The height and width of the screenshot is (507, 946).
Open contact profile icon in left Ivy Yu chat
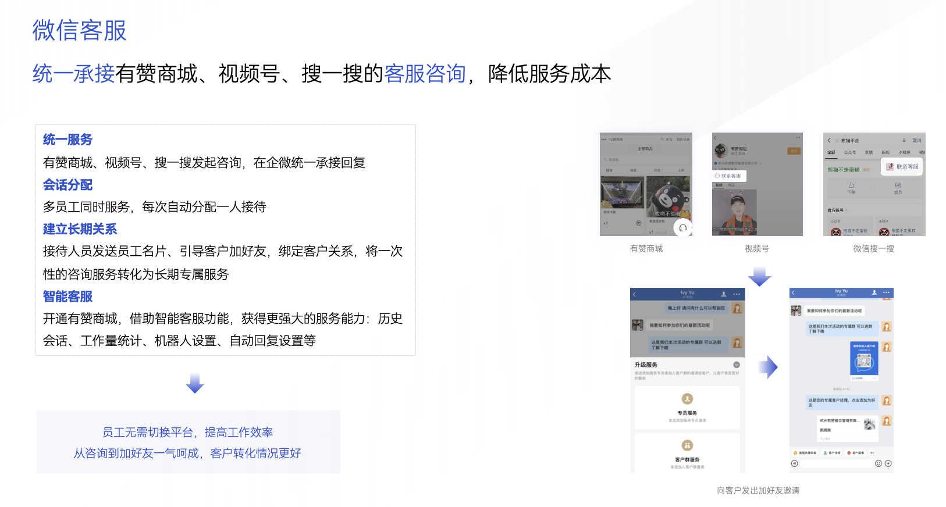pos(724,294)
